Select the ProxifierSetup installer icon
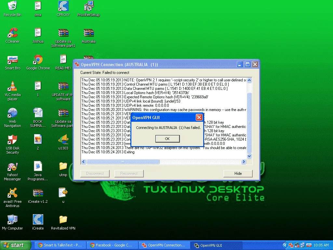Viewport: 333px width, 250px height. [x=88, y=6]
